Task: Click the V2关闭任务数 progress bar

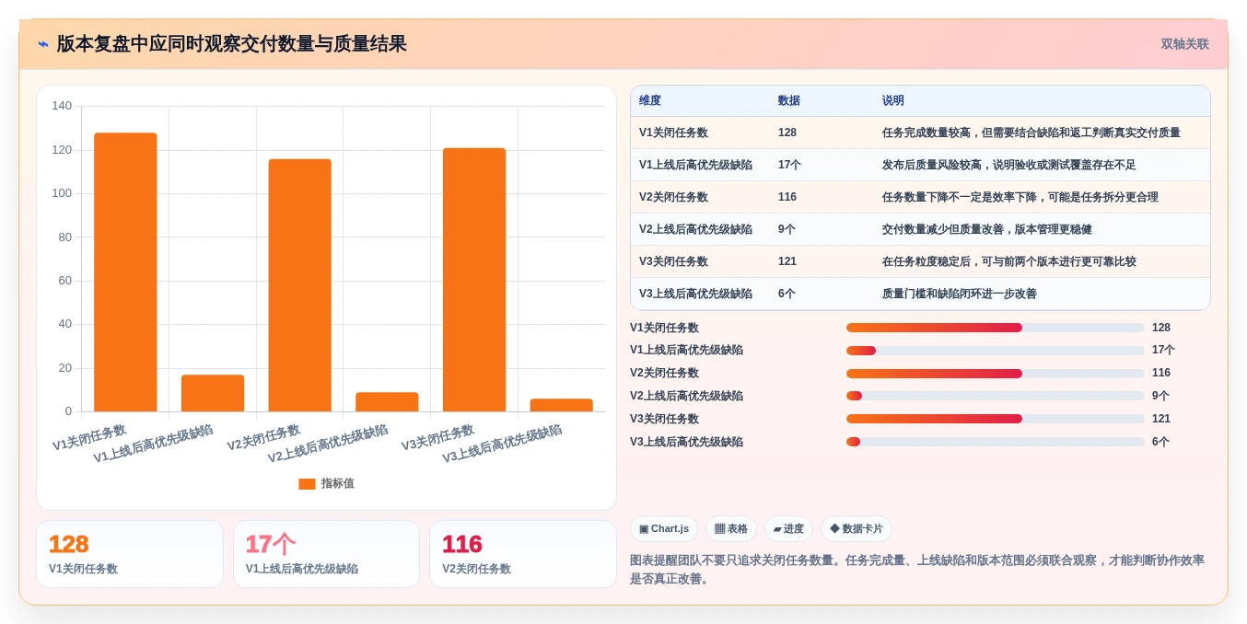Action: 996,374
